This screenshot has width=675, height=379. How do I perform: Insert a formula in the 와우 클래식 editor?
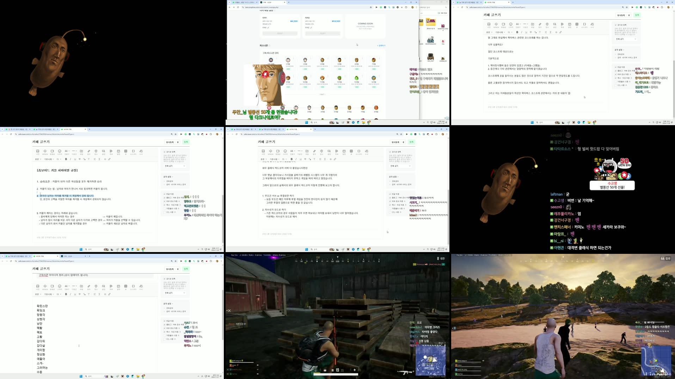tap(367, 152)
